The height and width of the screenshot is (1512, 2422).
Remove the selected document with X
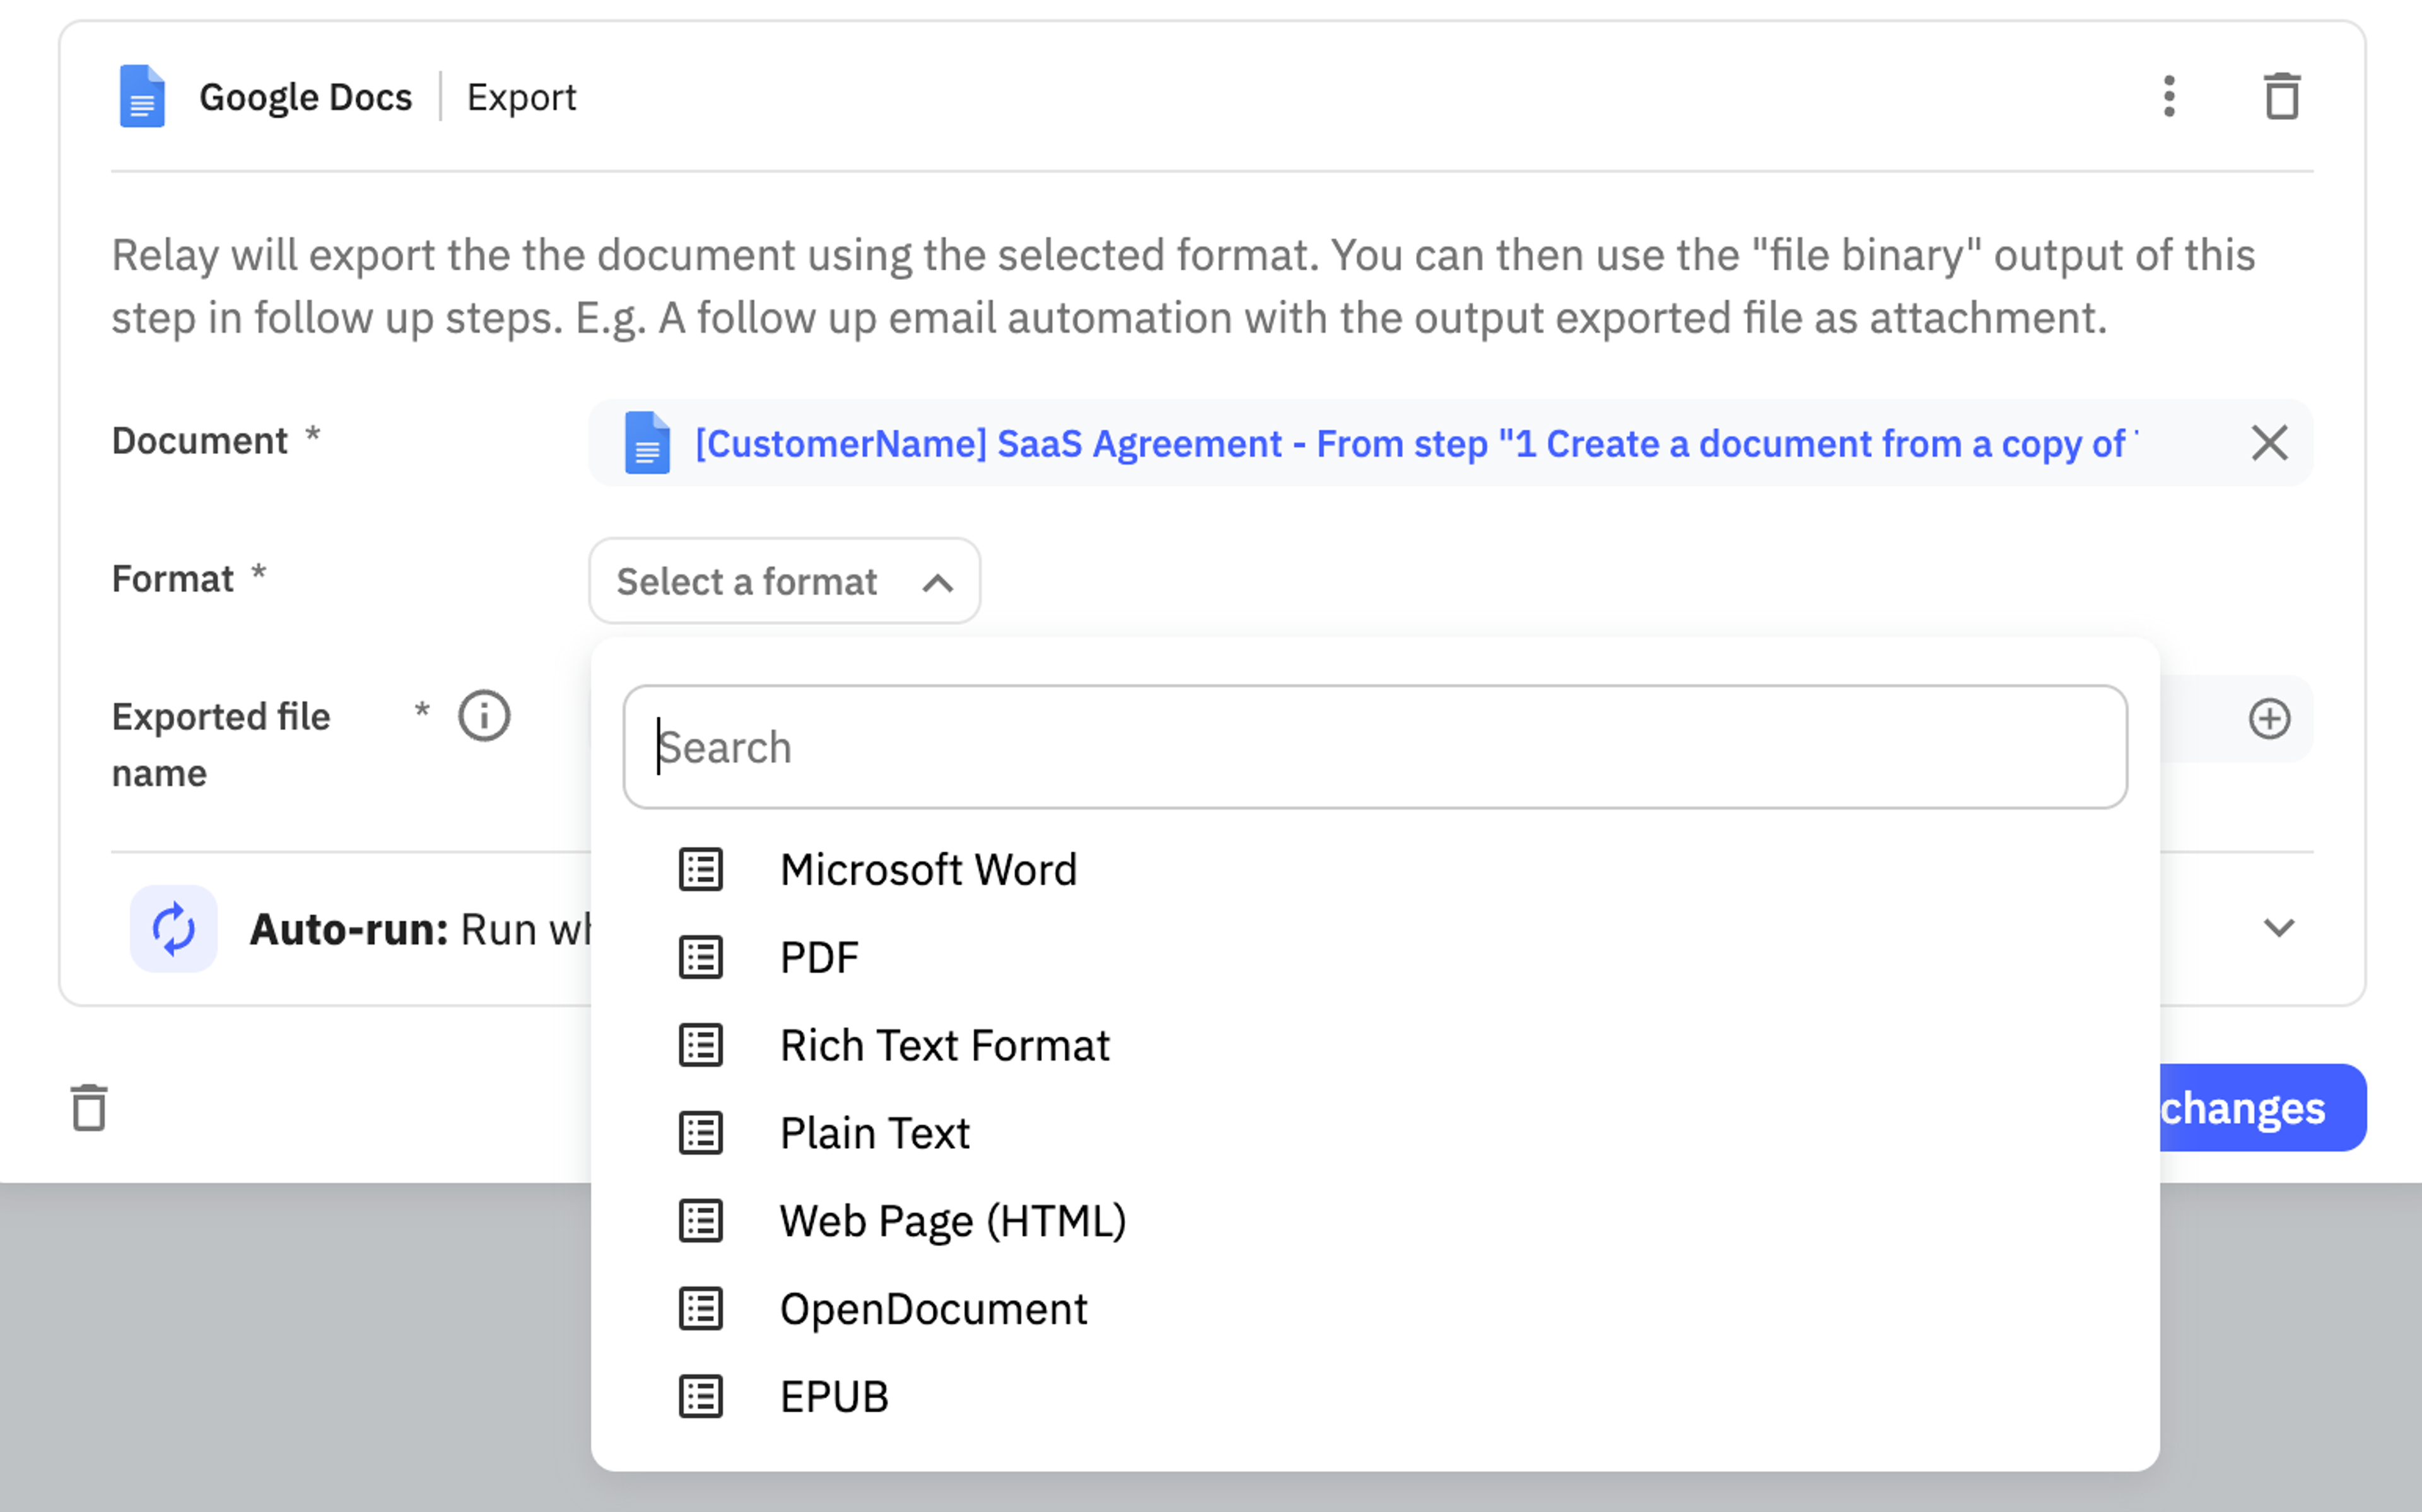[2269, 442]
